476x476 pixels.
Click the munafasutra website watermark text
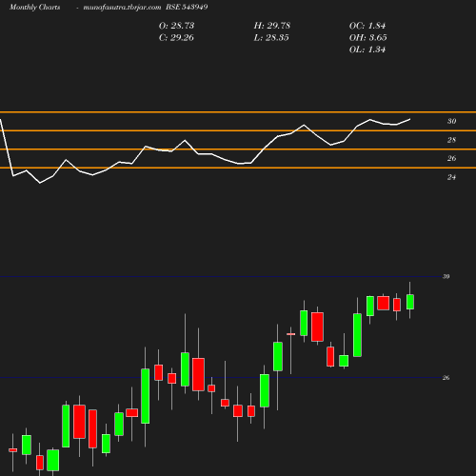[x=122, y=7]
